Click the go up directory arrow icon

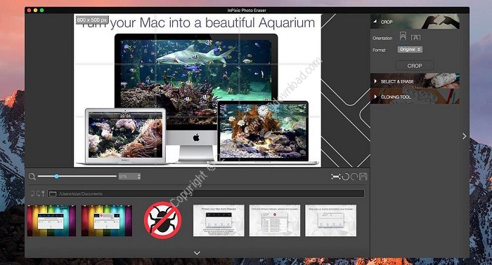43,193
